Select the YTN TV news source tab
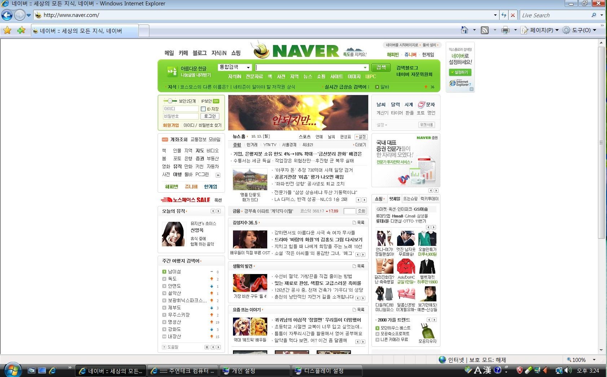This screenshot has width=607, height=377. click(270, 145)
